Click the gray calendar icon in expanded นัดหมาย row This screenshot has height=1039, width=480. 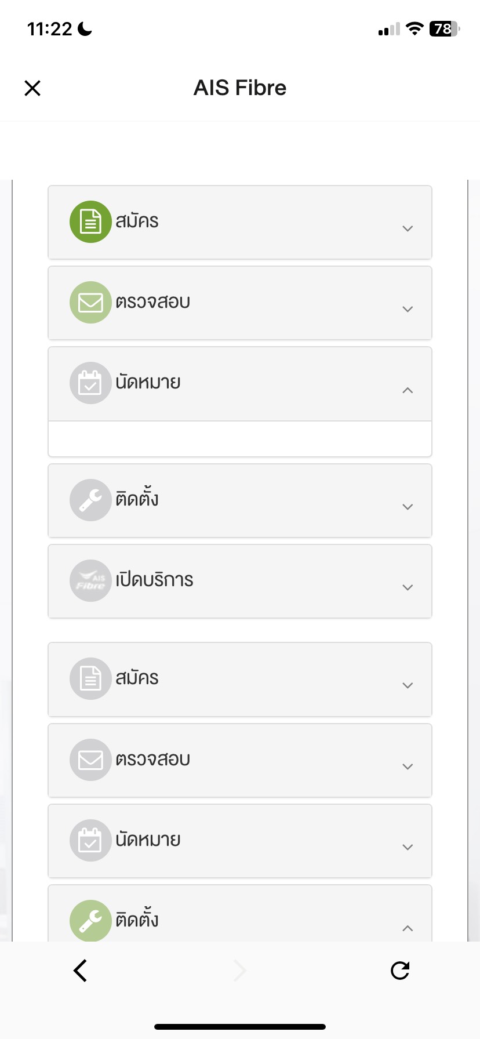pyautogui.click(x=90, y=383)
